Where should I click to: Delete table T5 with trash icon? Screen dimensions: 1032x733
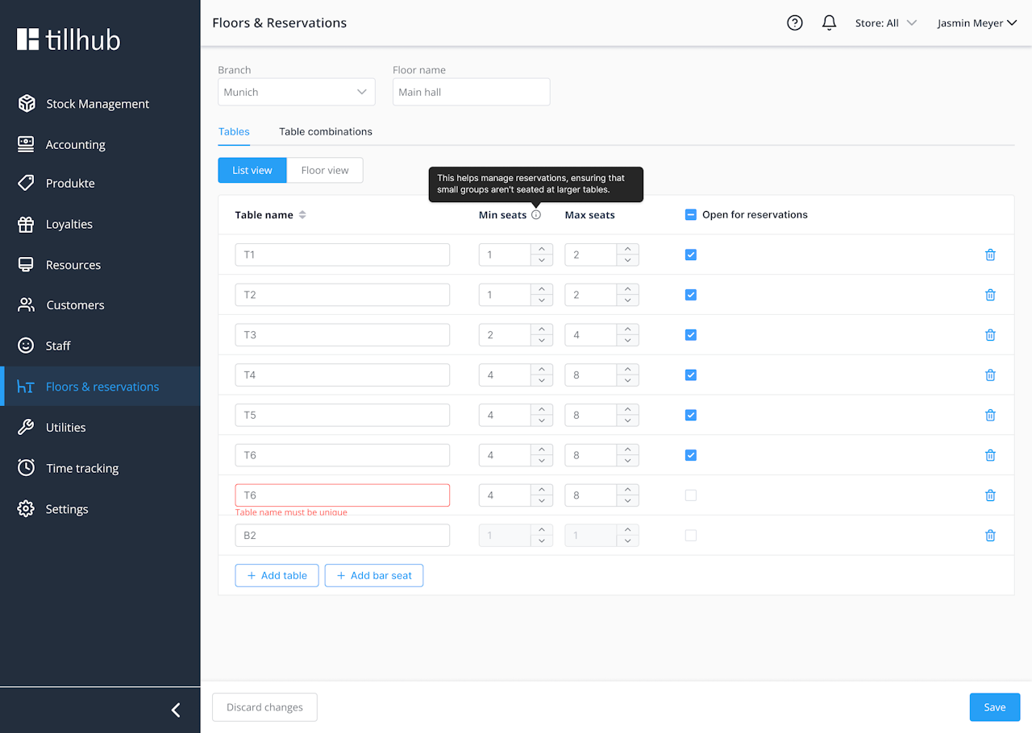click(990, 416)
